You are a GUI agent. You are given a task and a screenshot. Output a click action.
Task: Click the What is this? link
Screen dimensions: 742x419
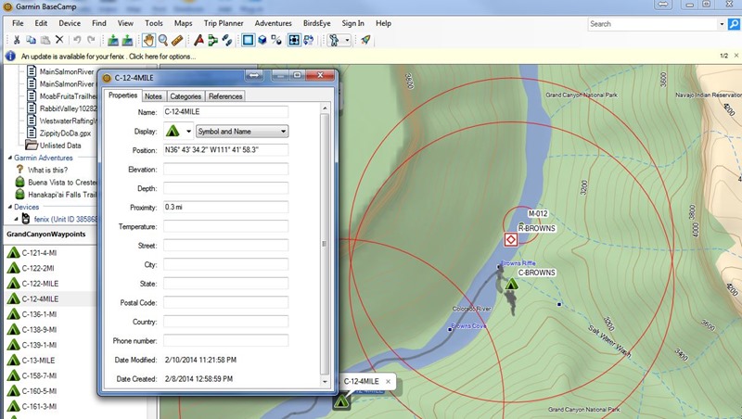point(47,170)
